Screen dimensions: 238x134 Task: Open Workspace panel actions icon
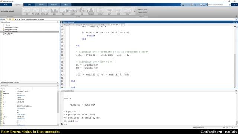click(x=58, y=86)
